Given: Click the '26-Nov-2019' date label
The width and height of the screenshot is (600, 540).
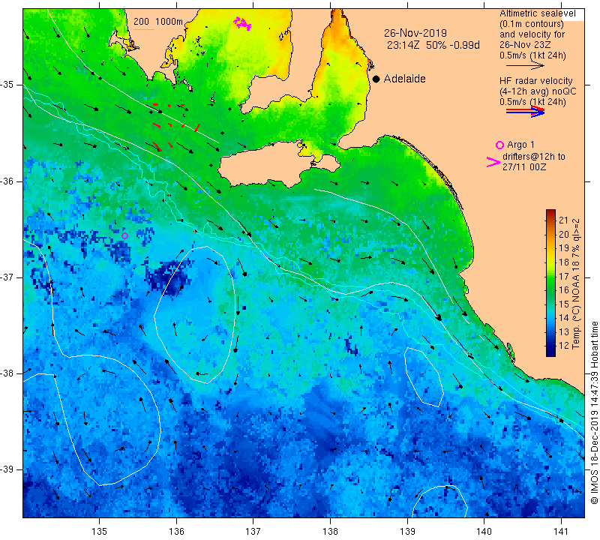Looking at the screenshot, I should (415, 33).
